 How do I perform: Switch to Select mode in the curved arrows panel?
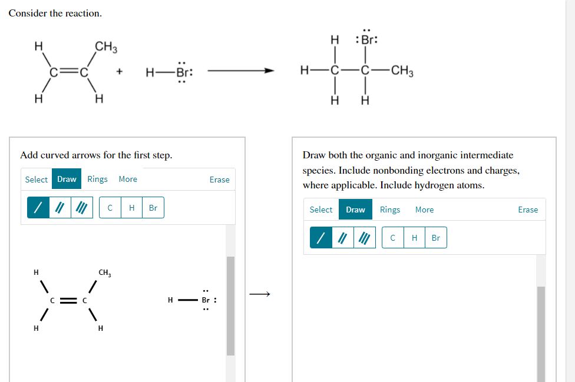coord(36,179)
